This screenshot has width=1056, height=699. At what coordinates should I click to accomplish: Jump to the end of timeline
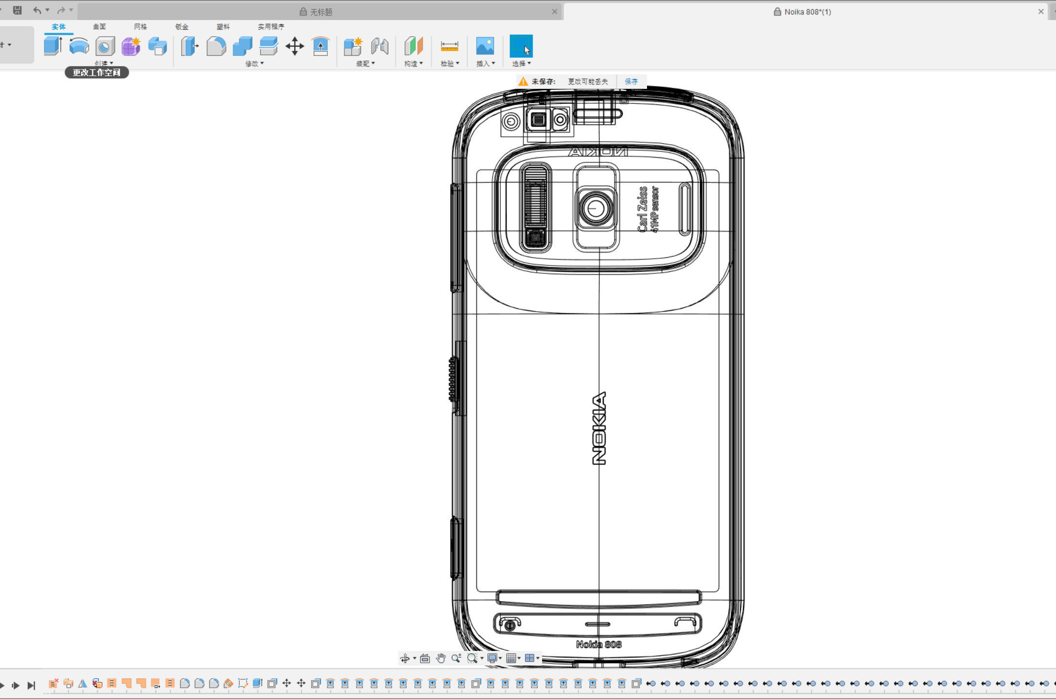coord(32,685)
